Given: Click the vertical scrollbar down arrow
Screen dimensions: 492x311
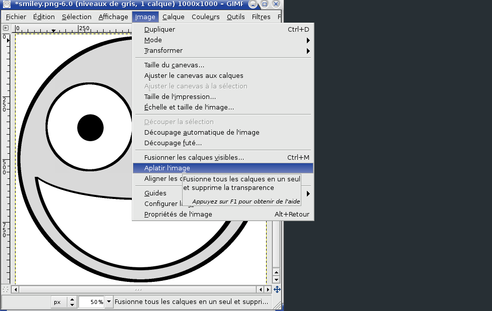Looking at the screenshot, I should 276,279.
